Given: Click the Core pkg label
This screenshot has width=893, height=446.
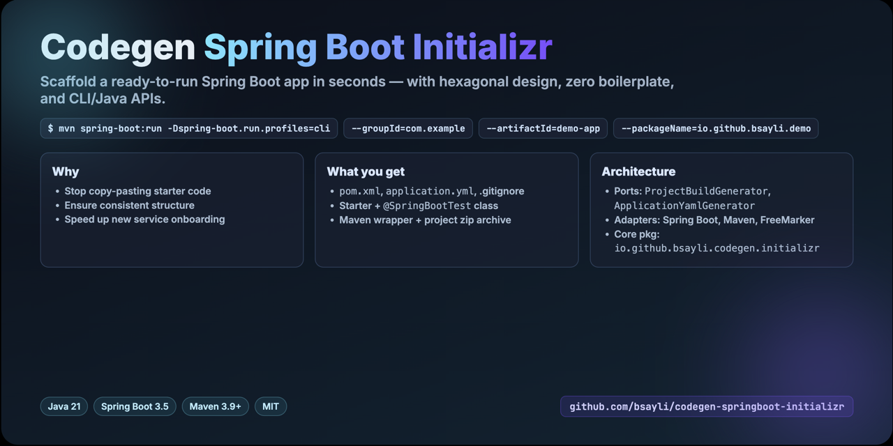Looking at the screenshot, I should click(636, 234).
